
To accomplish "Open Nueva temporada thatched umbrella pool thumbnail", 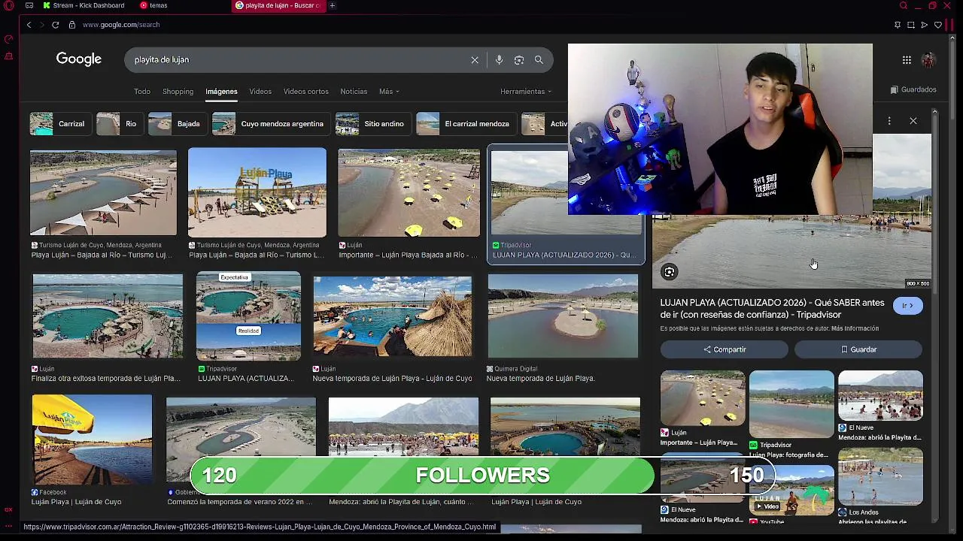I will click(x=393, y=316).
